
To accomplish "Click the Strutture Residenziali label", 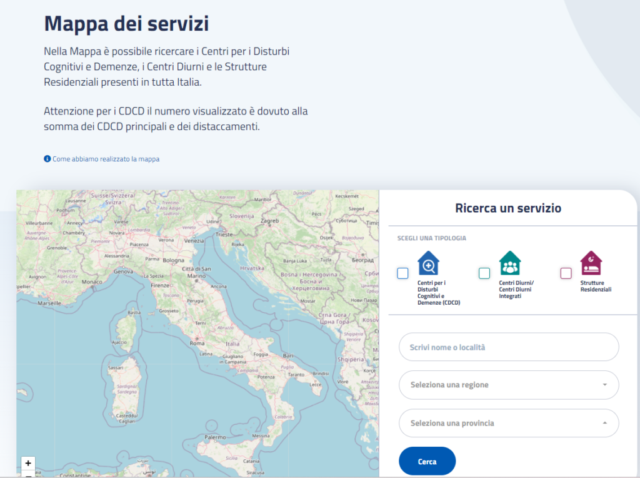I will click(596, 286).
